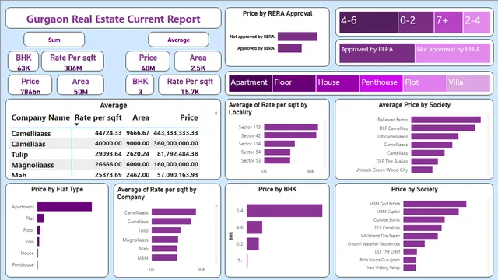
Task: Click the Price 786bn sum card
Action: [30, 85]
